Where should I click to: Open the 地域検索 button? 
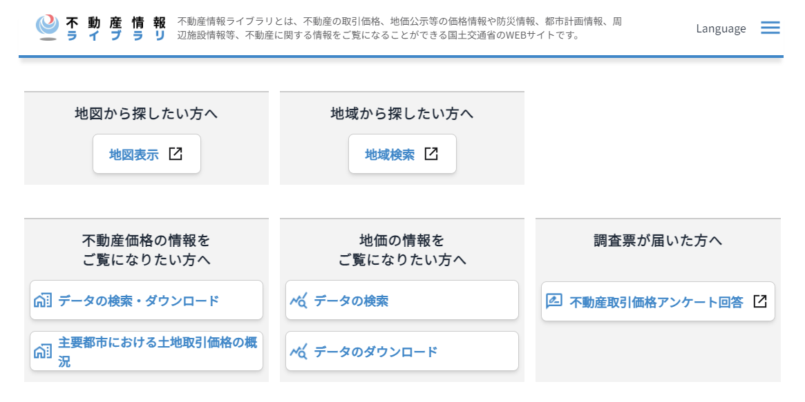pos(390,154)
